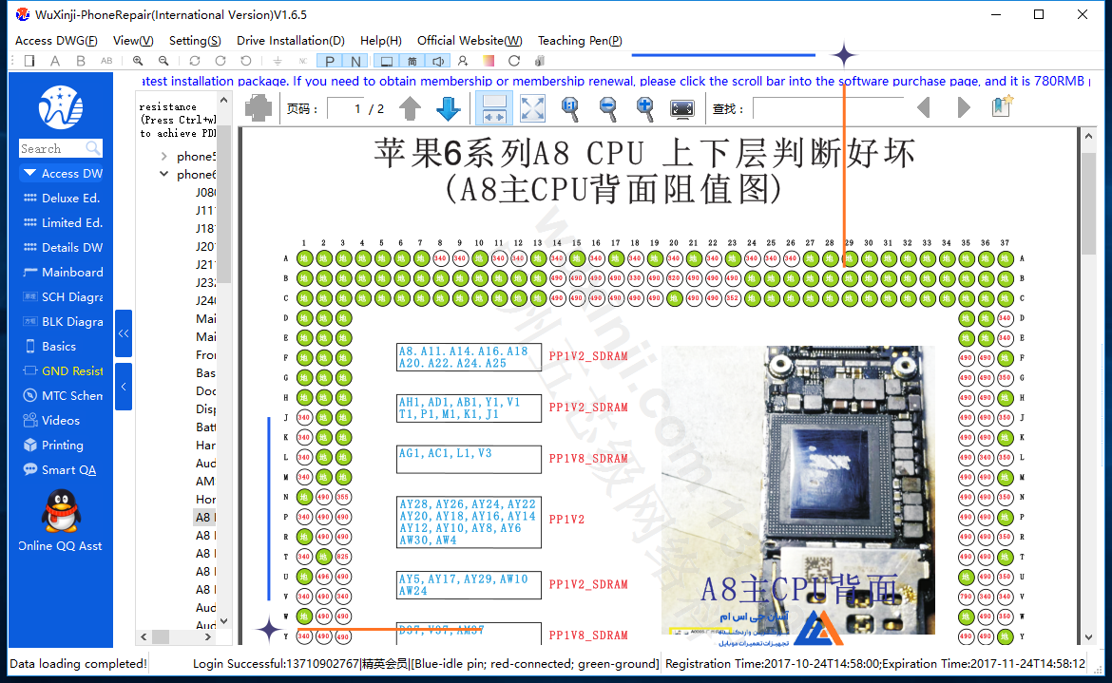Click tree panel scroll up arrow
This screenshot has width=1112, height=683.
click(223, 100)
